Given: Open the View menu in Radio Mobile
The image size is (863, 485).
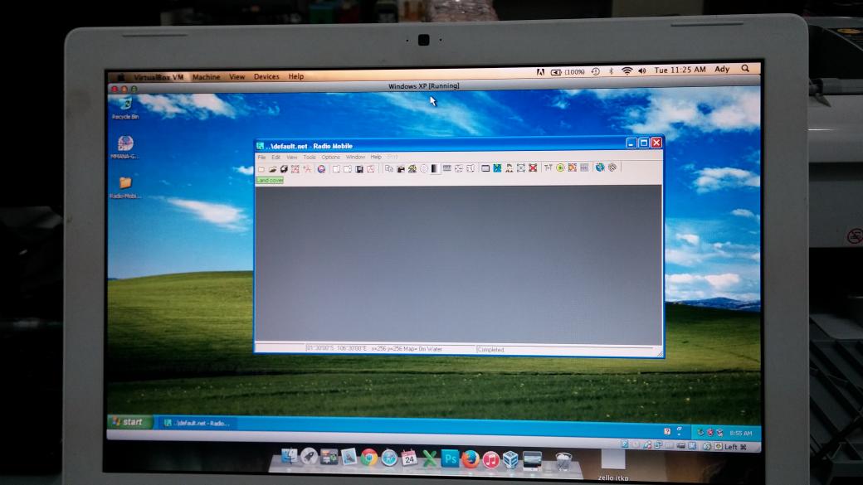Looking at the screenshot, I should click(x=292, y=158).
